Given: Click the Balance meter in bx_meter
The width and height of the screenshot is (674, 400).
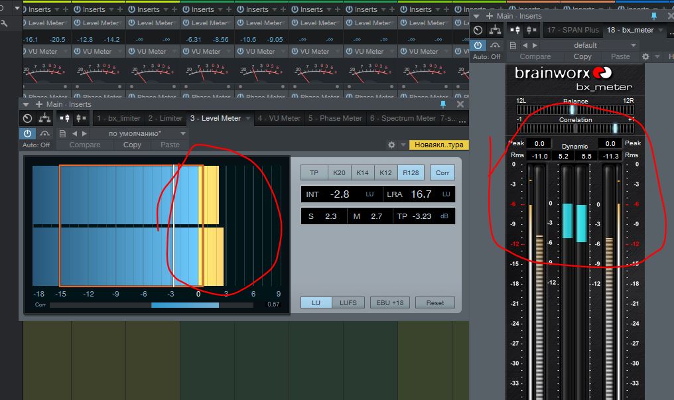Looking at the screenshot, I should pyautogui.click(x=575, y=109).
